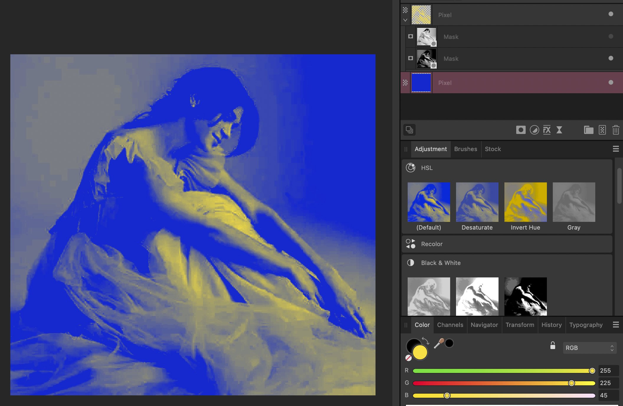
Task: Group layers with the folder icon
Action: click(588, 130)
